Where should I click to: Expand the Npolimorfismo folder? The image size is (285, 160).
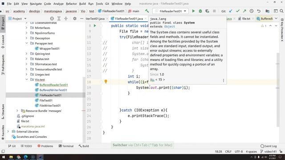point(27,33)
